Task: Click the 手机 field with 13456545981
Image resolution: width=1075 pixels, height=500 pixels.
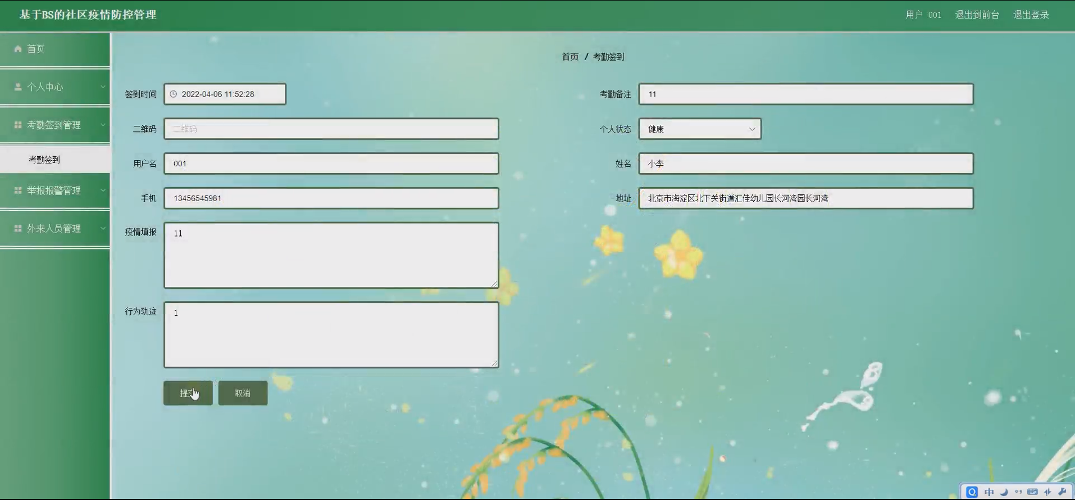Action: click(x=331, y=198)
